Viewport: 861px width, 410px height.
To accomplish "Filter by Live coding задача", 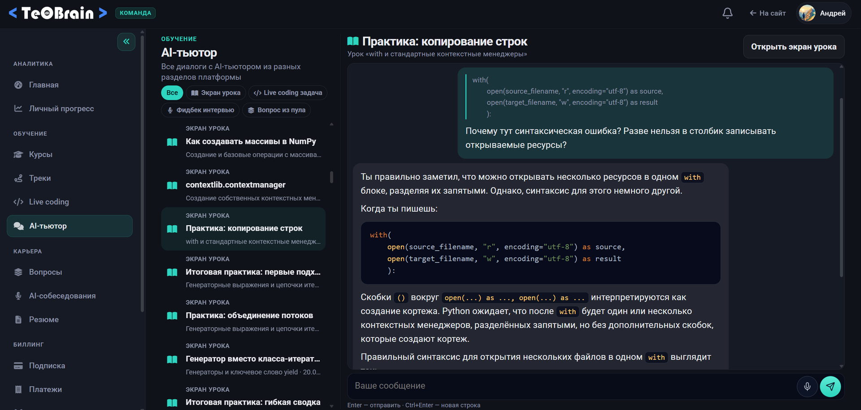I will pos(288,93).
